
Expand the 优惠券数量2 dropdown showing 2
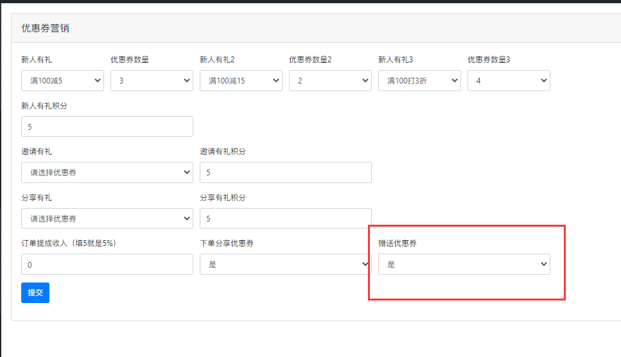click(330, 81)
